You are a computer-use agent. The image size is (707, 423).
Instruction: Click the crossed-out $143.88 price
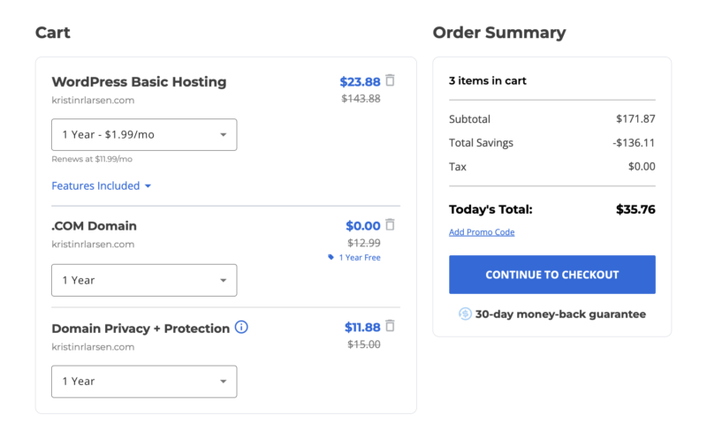361,99
